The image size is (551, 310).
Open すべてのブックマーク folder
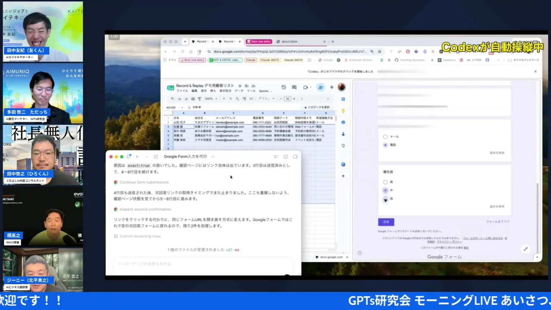tap(523, 60)
